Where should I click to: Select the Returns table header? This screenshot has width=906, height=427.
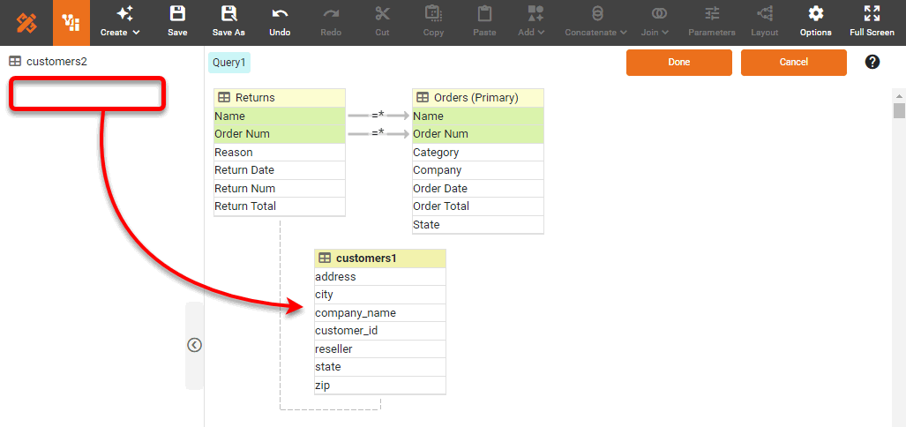(279, 98)
